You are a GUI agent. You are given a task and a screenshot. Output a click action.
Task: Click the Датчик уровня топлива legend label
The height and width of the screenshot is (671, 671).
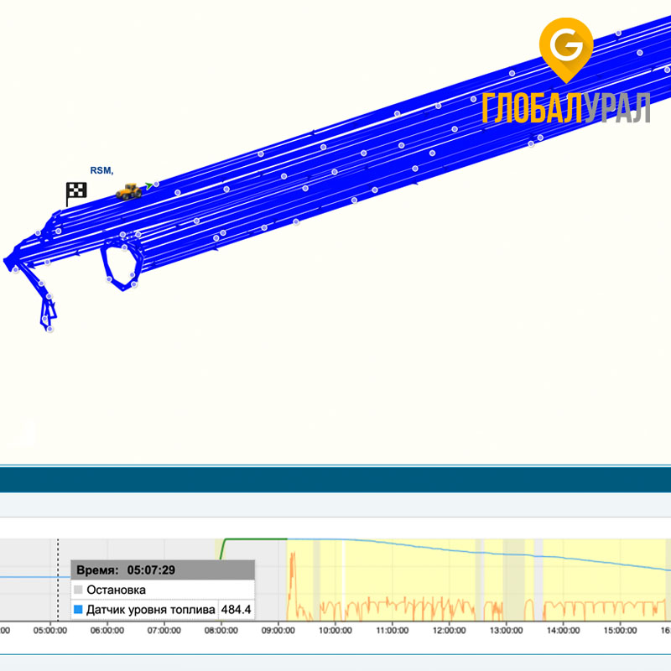151,610
